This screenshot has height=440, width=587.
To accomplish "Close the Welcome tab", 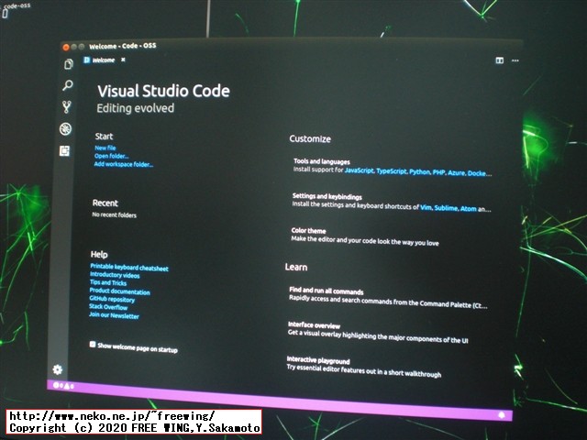I will (123, 60).
